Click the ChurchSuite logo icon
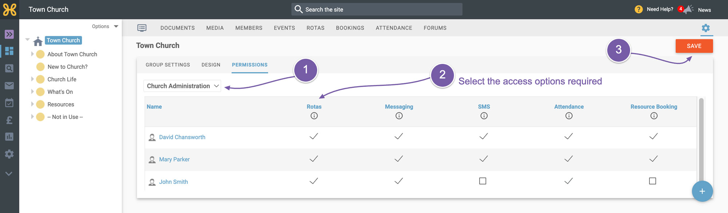 9,9
